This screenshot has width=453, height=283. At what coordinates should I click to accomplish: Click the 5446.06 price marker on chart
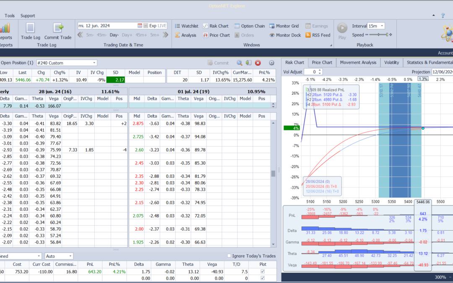point(423,202)
